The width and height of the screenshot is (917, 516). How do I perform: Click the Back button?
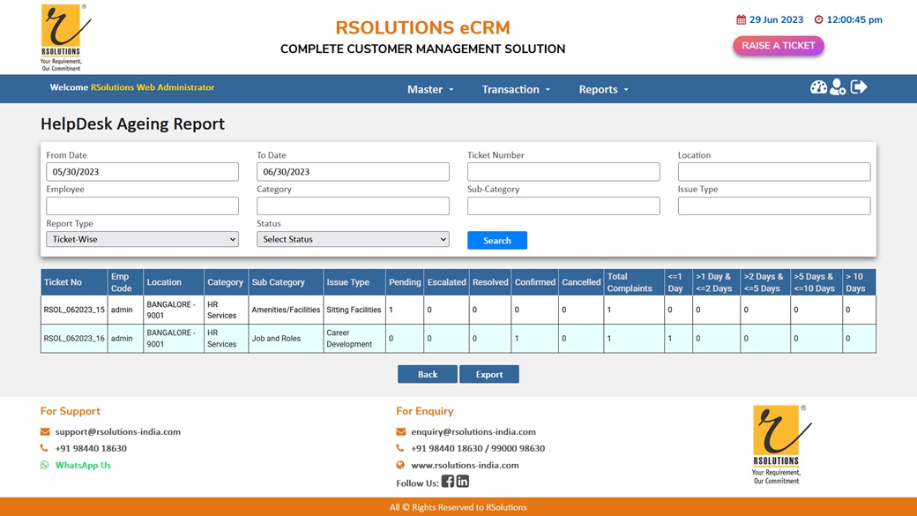[x=427, y=374]
